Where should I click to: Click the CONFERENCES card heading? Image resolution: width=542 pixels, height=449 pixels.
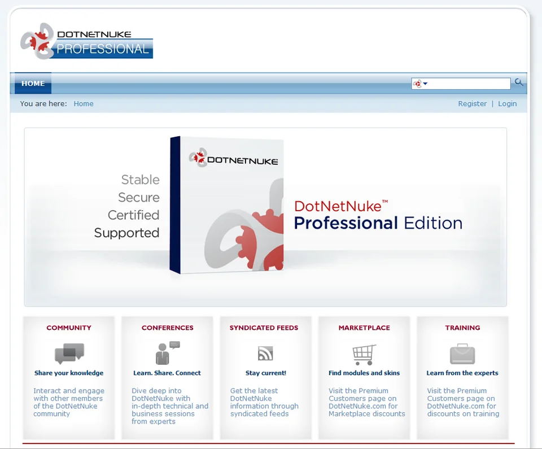pyautogui.click(x=167, y=328)
